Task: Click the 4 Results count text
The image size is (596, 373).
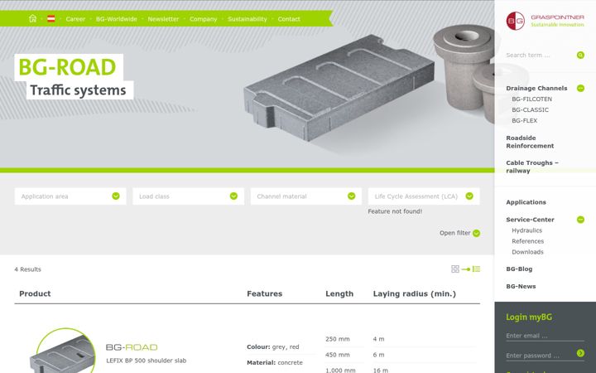Action: click(28, 269)
